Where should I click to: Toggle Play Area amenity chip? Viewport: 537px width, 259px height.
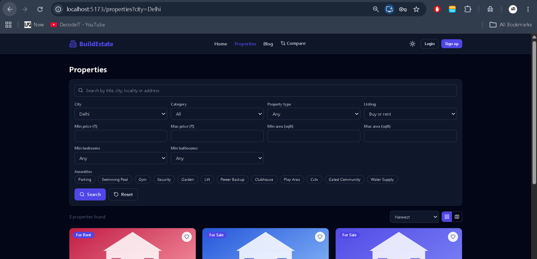click(x=292, y=179)
